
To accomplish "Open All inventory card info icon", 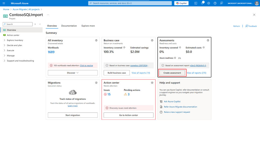I will [x=96, y=40].
